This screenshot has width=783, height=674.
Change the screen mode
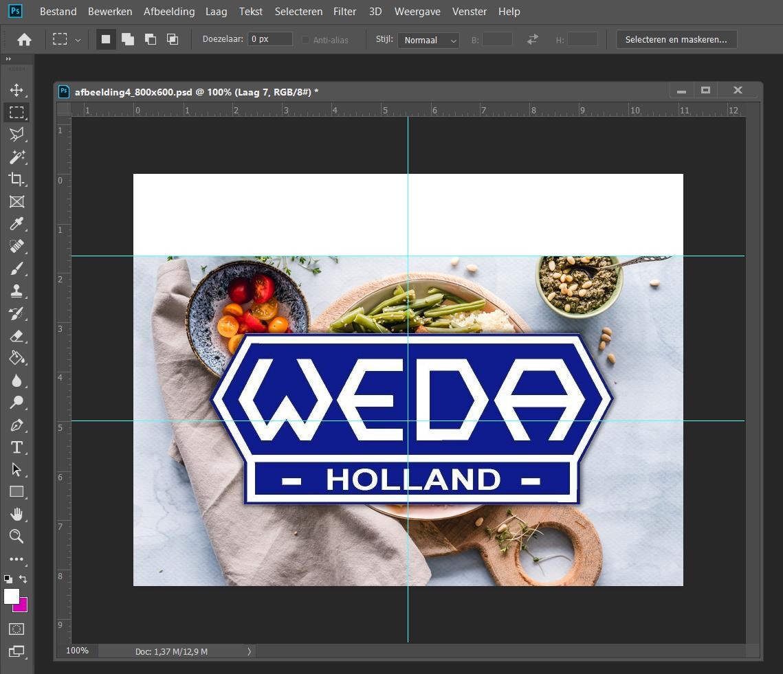16,651
